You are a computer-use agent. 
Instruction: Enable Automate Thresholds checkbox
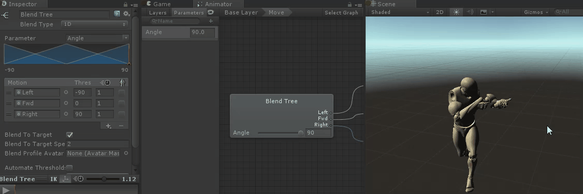pos(69,168)
